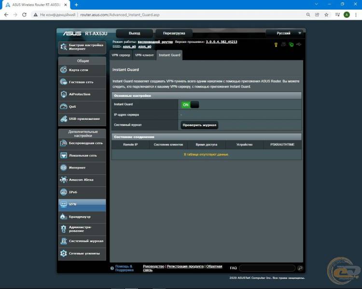Screen dimensions: 362x289
Task: Open the Chrome reading list icon
Action: click(337, 15)
